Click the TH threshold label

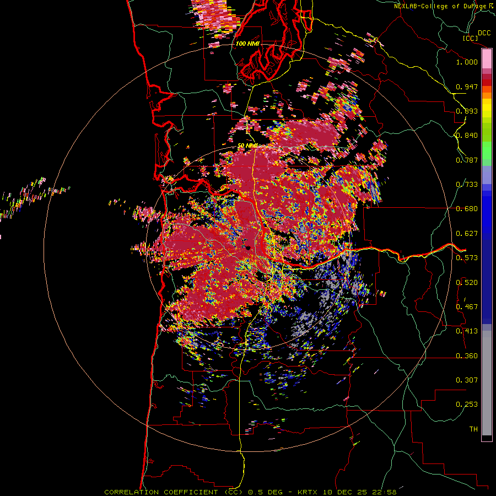(473, 429)
